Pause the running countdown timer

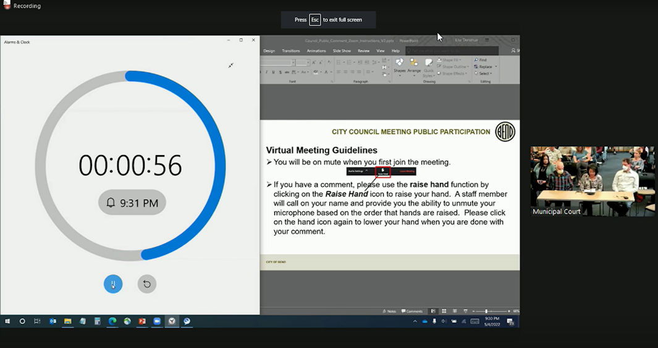pos(113,284)
